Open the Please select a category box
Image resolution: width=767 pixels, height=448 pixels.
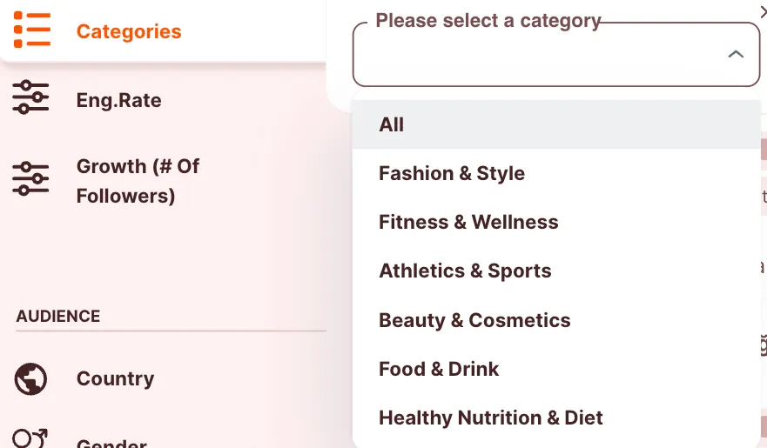coord(556,54)
